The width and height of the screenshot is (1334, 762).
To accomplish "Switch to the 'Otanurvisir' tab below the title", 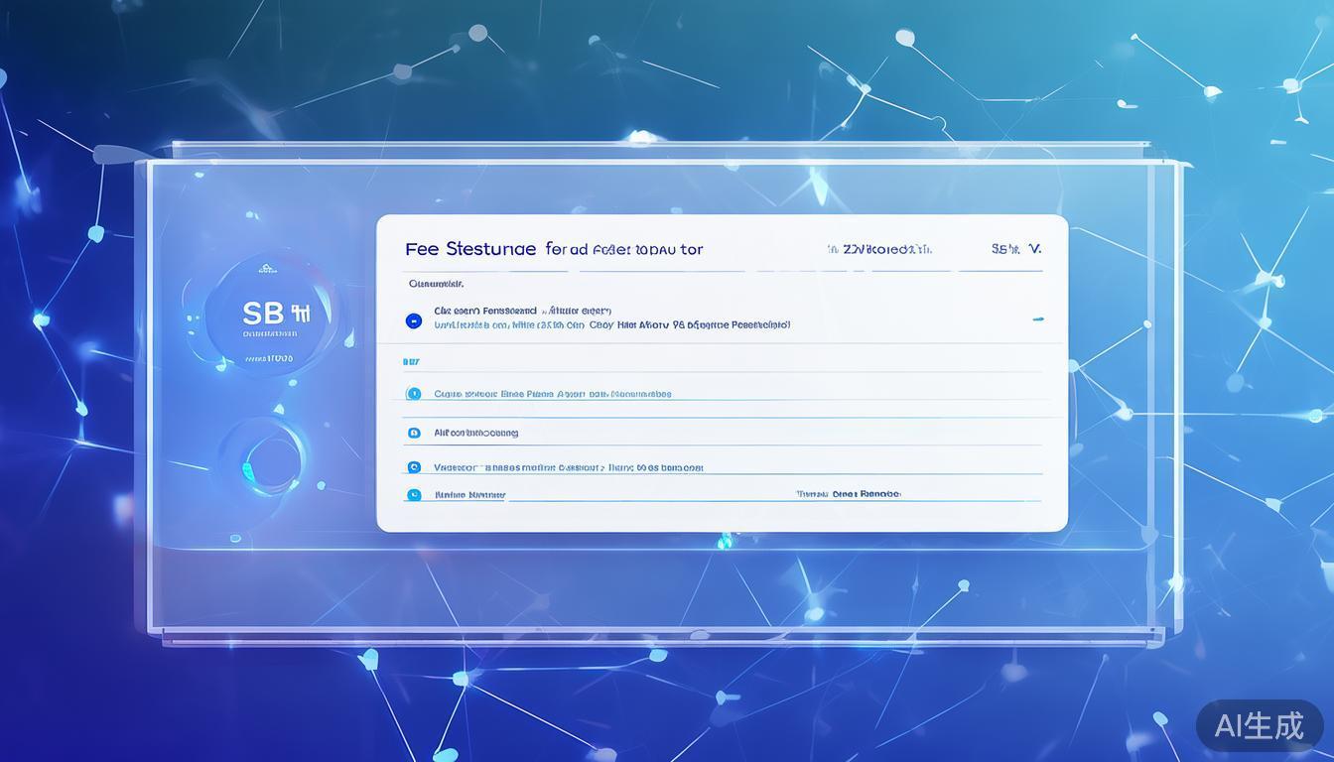I will 435,283.
